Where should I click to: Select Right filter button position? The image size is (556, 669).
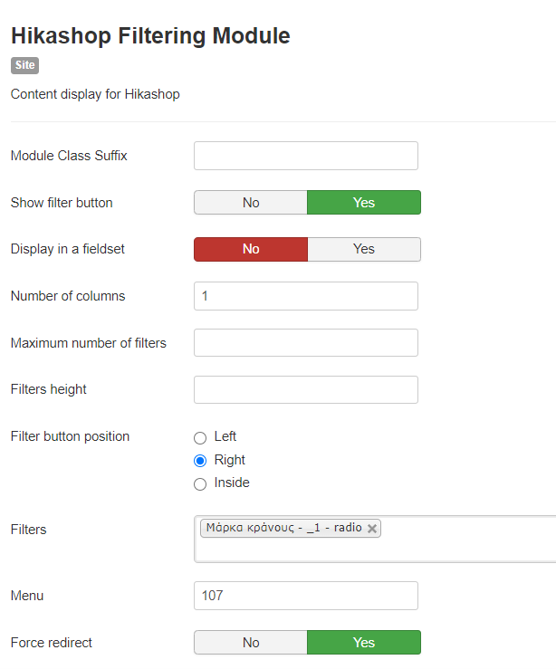200,461
